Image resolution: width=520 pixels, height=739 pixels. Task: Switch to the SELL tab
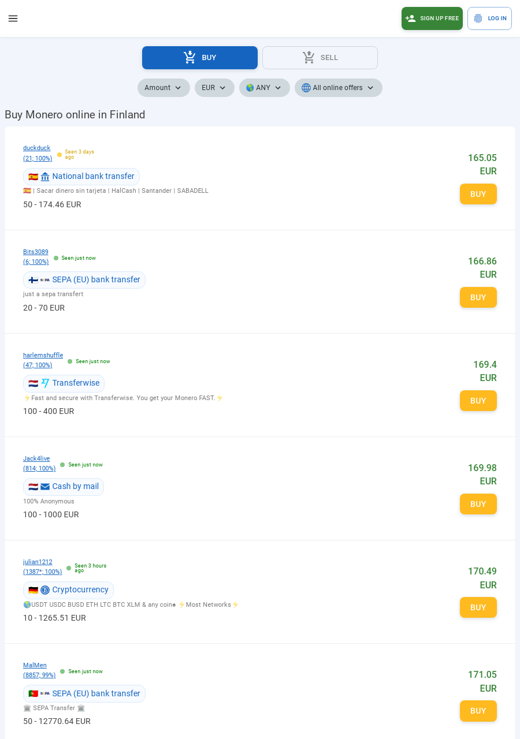[x=320, y=58]
